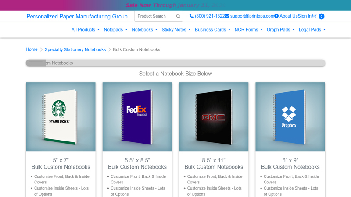Focus the Product Search field

158,16
